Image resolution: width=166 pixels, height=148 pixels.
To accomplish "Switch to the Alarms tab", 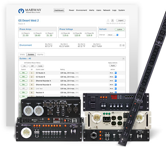I will coord(40,55).
